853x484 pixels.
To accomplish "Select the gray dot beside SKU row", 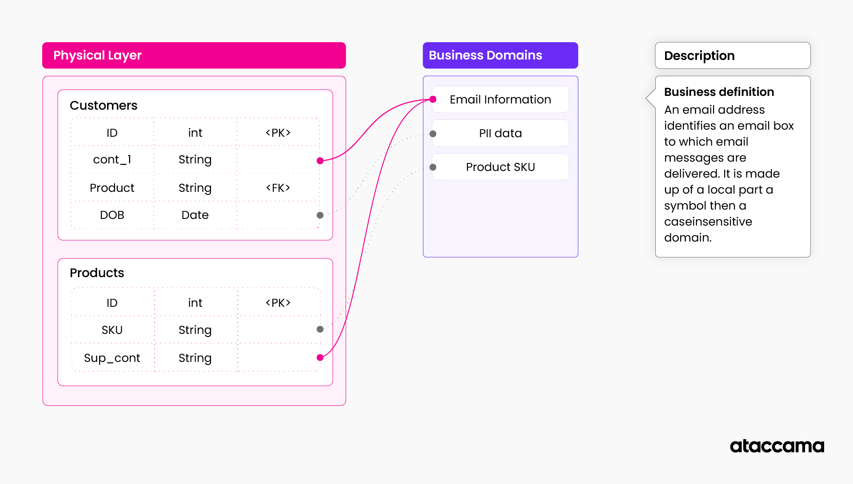I will (319, 329).
